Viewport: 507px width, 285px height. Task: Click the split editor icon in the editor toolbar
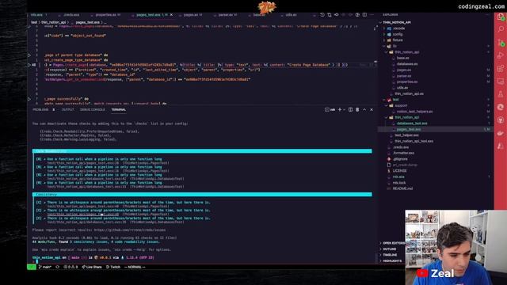click(364, 15)
